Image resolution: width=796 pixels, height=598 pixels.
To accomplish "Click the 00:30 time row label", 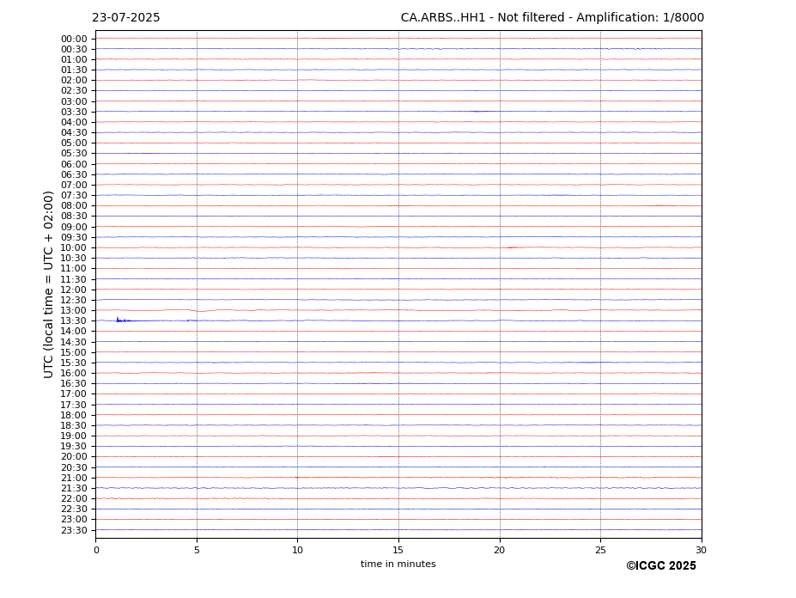I will pos(74,49).
